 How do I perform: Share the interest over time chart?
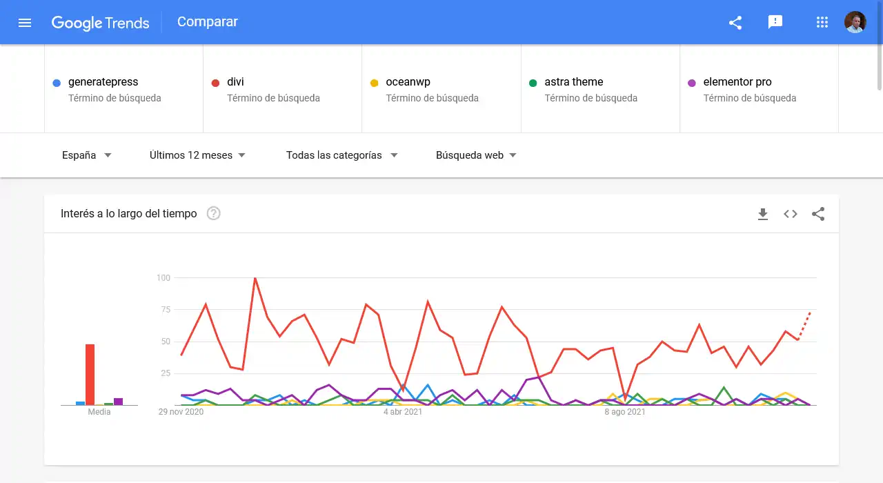[x=818, y=214]
